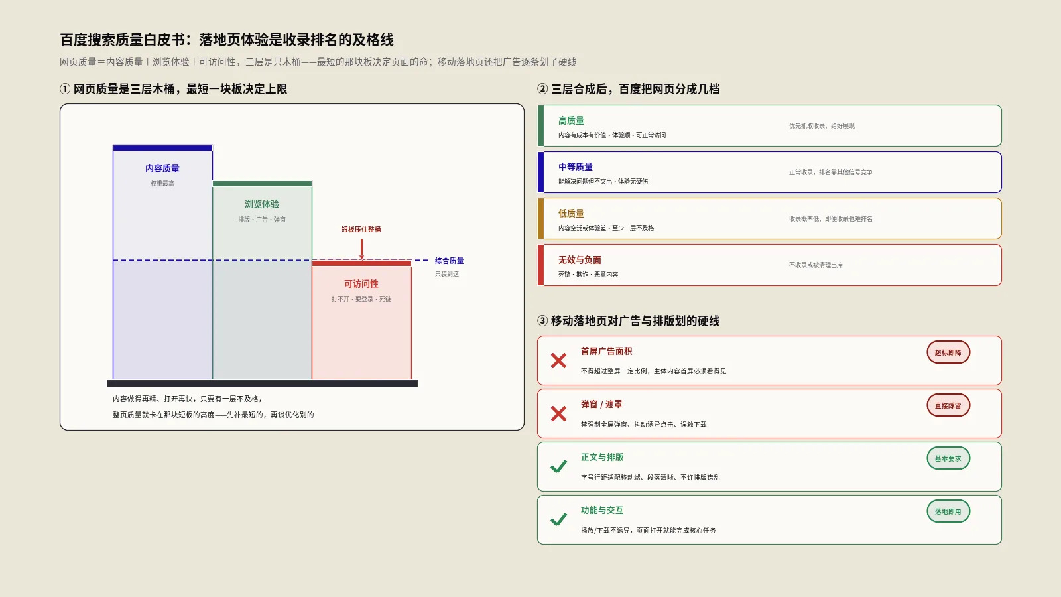Click the 功能与交互 rule title
The image size is (1061, 597).
602,511
